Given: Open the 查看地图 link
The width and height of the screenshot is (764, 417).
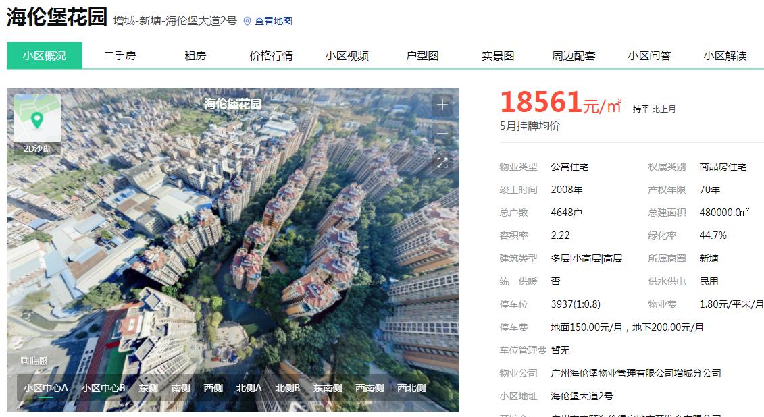Looking at the screenshot, I should (x=274, y=21).
